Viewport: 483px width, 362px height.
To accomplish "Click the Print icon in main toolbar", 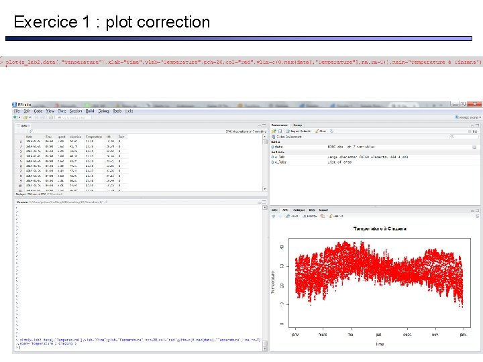I will (51, 117).
